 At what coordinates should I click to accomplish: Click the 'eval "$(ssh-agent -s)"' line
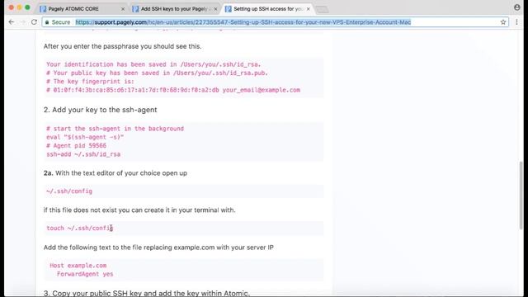pos(85,137)
